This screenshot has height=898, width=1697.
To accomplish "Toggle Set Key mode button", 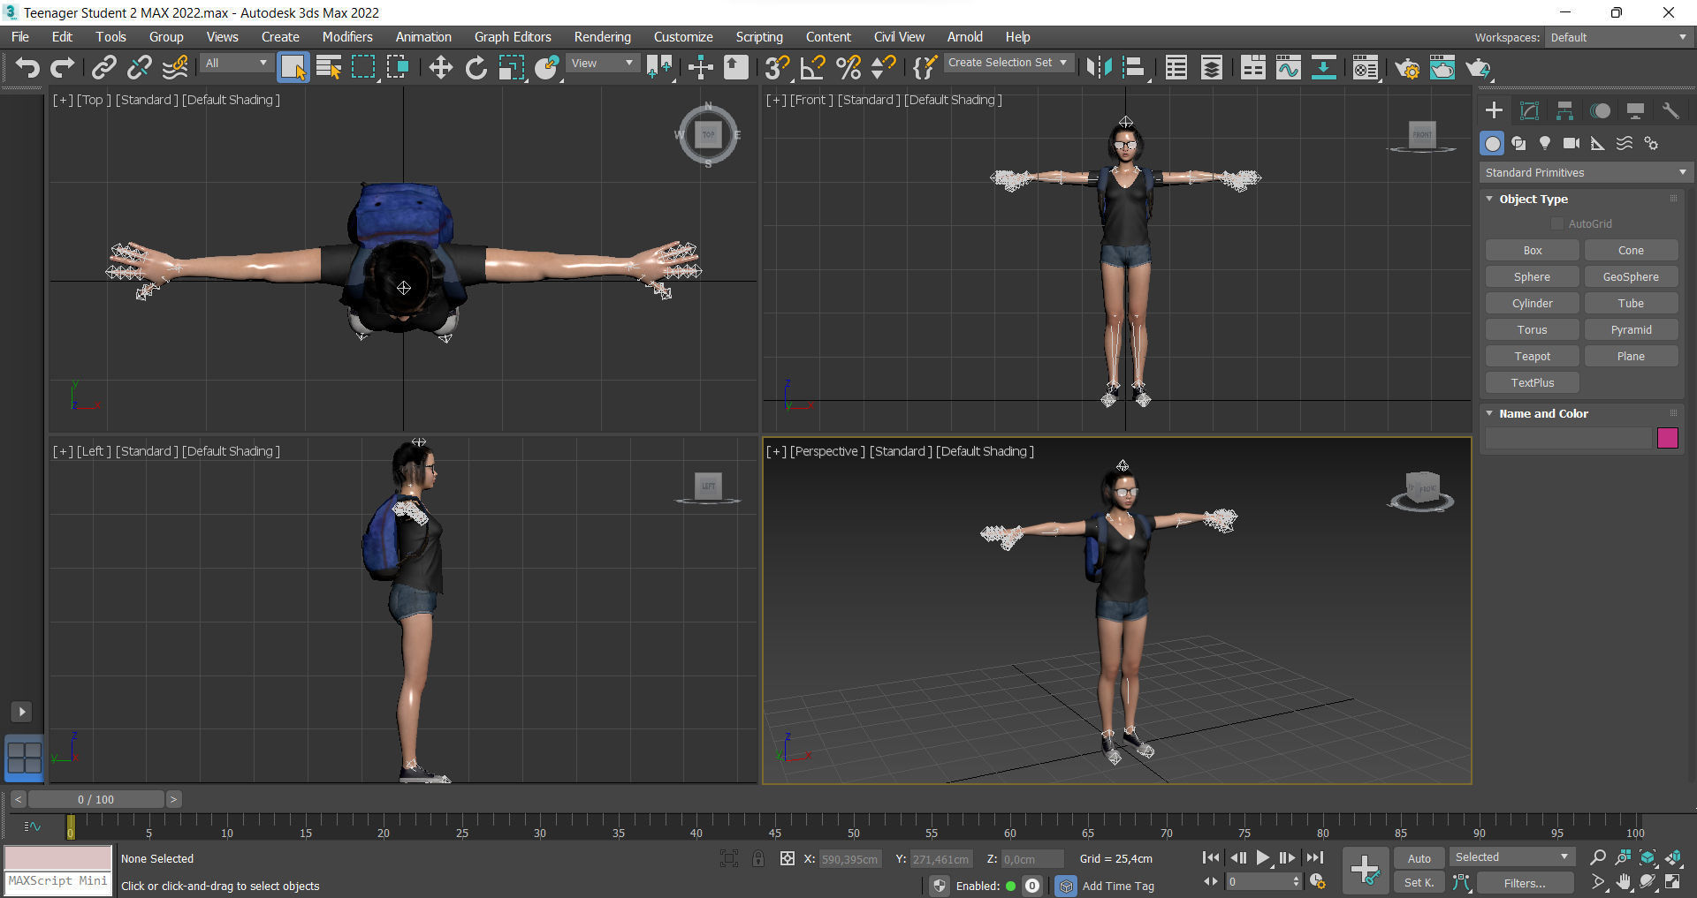I will [x=1419, y=882].
